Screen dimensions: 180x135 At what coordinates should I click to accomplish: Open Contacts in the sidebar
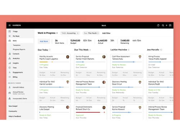[16, 54]
